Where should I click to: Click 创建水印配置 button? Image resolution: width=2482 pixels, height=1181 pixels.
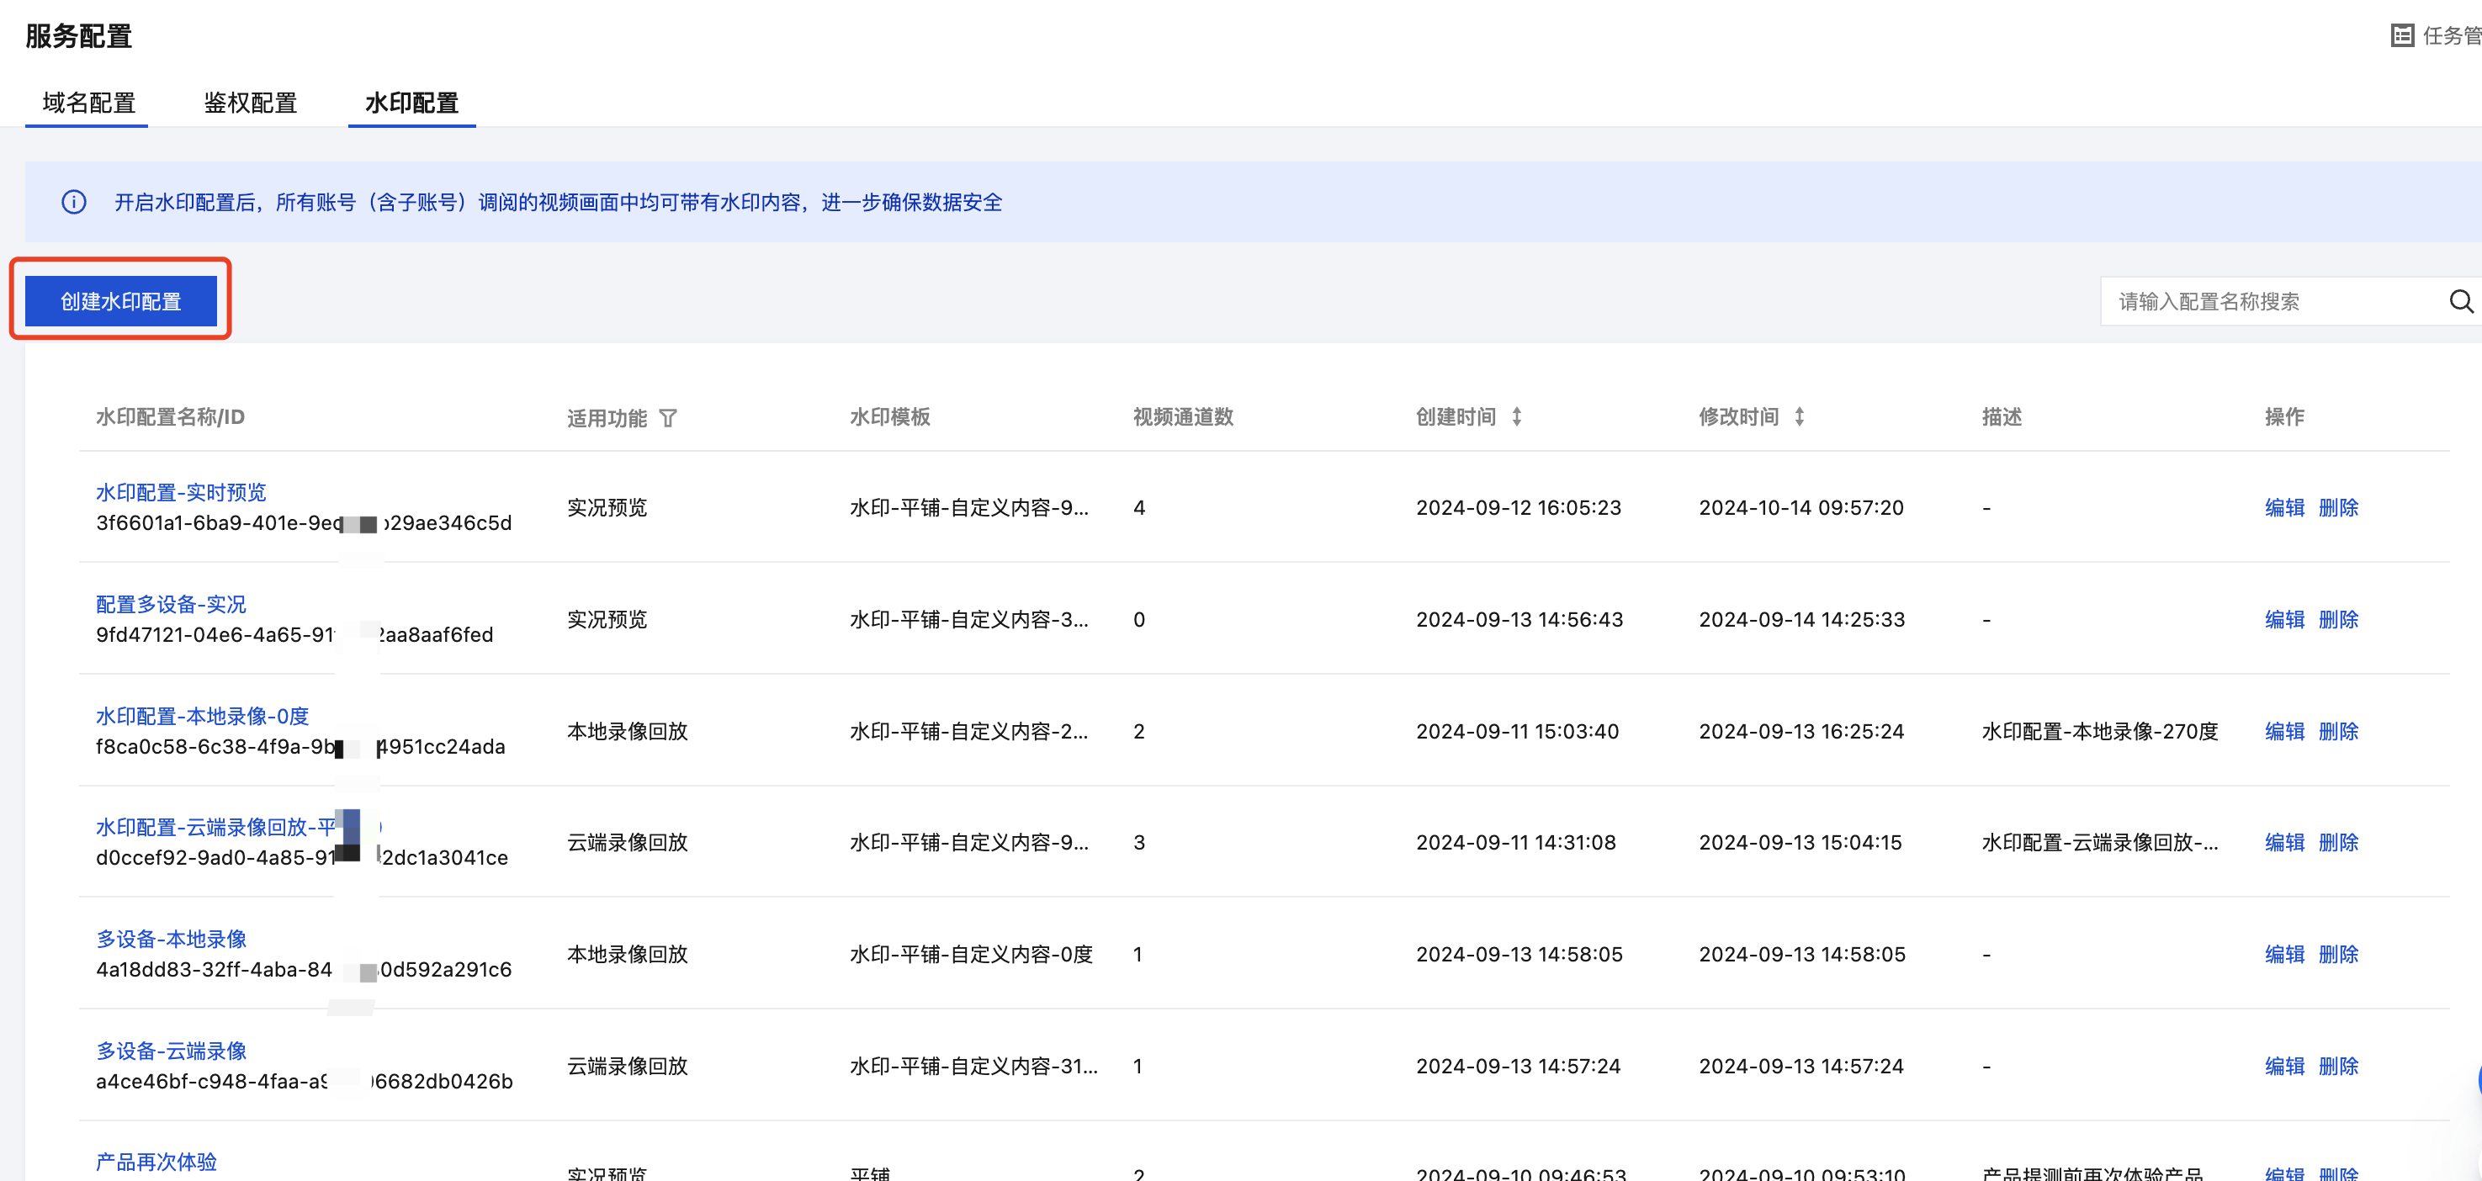click(x=121, y=301)
